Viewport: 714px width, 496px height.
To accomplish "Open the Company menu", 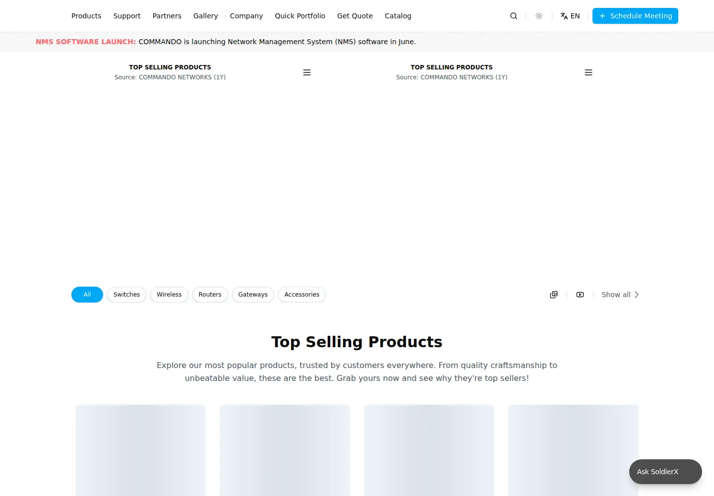I will pyautogui.click(x=246, y=16).
